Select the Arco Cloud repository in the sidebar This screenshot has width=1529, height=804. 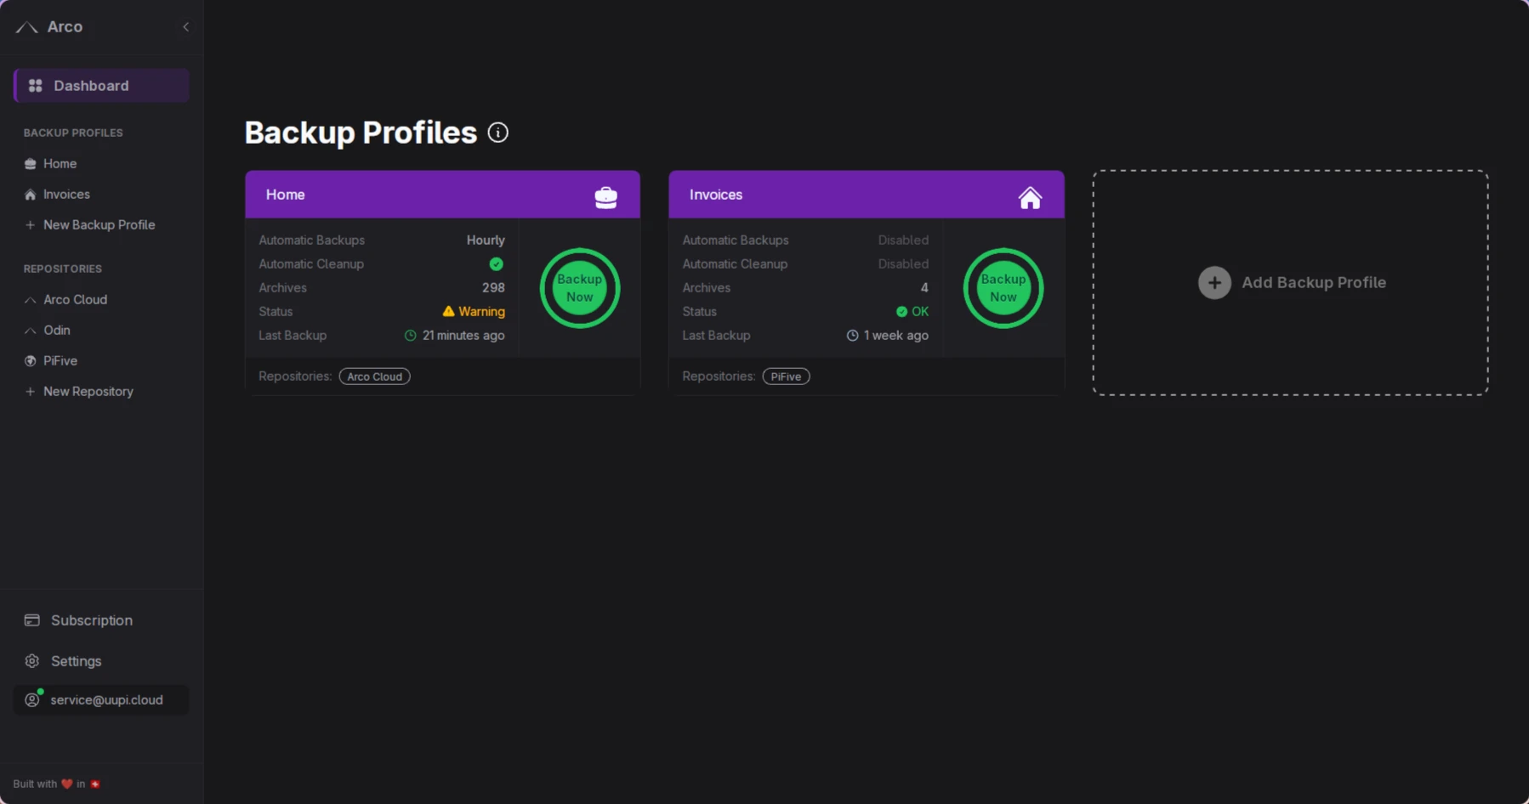click(75, 299)
